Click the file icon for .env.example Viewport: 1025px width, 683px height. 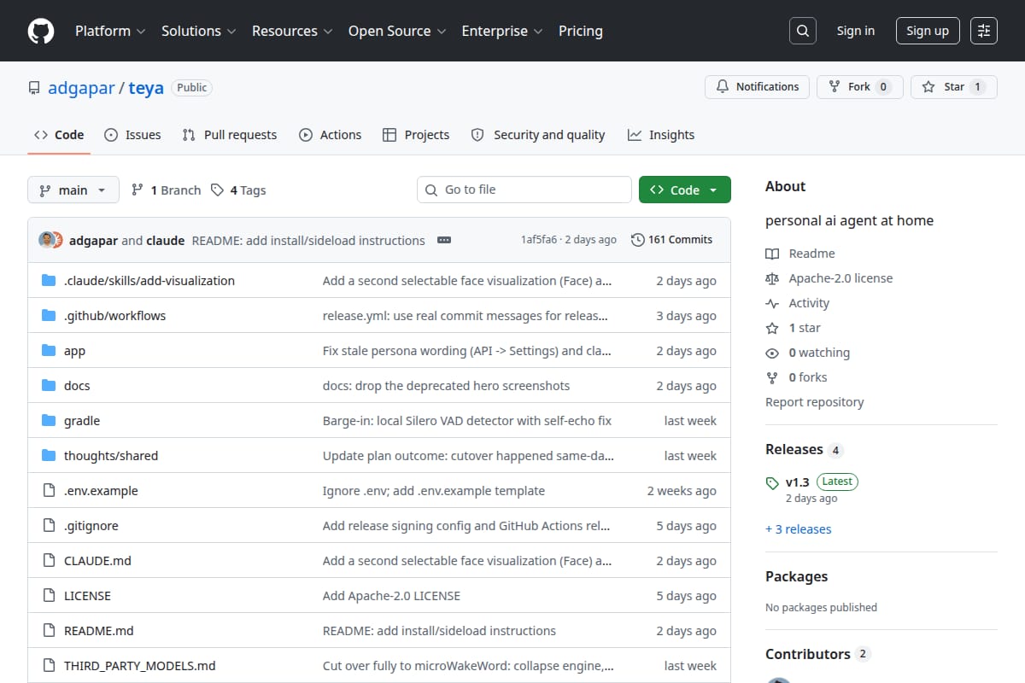click(x=49, y=491)
